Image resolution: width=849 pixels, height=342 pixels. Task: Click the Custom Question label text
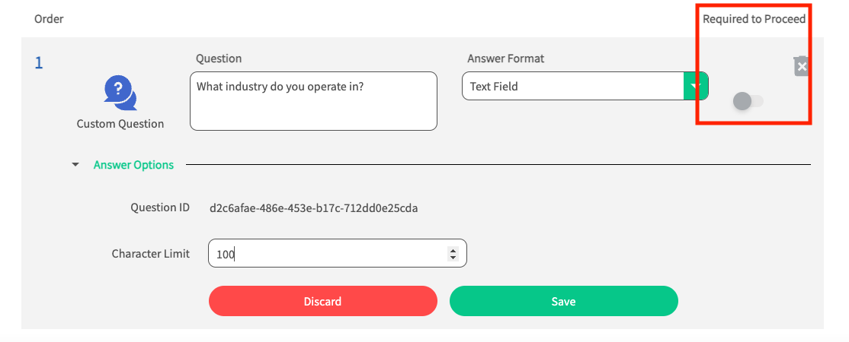(120, 124)
